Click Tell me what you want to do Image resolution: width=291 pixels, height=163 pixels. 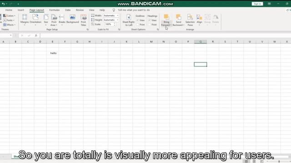pos(134,10)
